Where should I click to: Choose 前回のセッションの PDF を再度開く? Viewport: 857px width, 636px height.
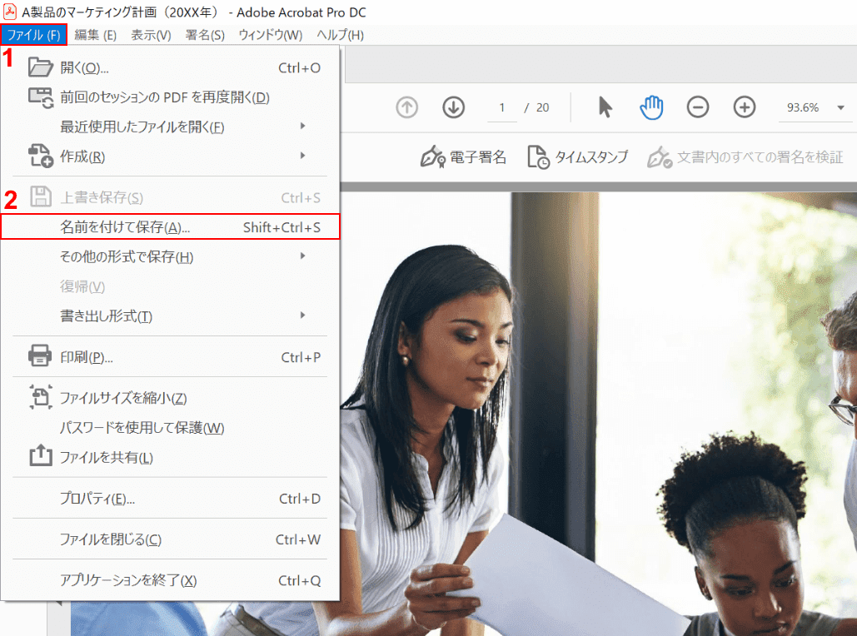(170, 97)
